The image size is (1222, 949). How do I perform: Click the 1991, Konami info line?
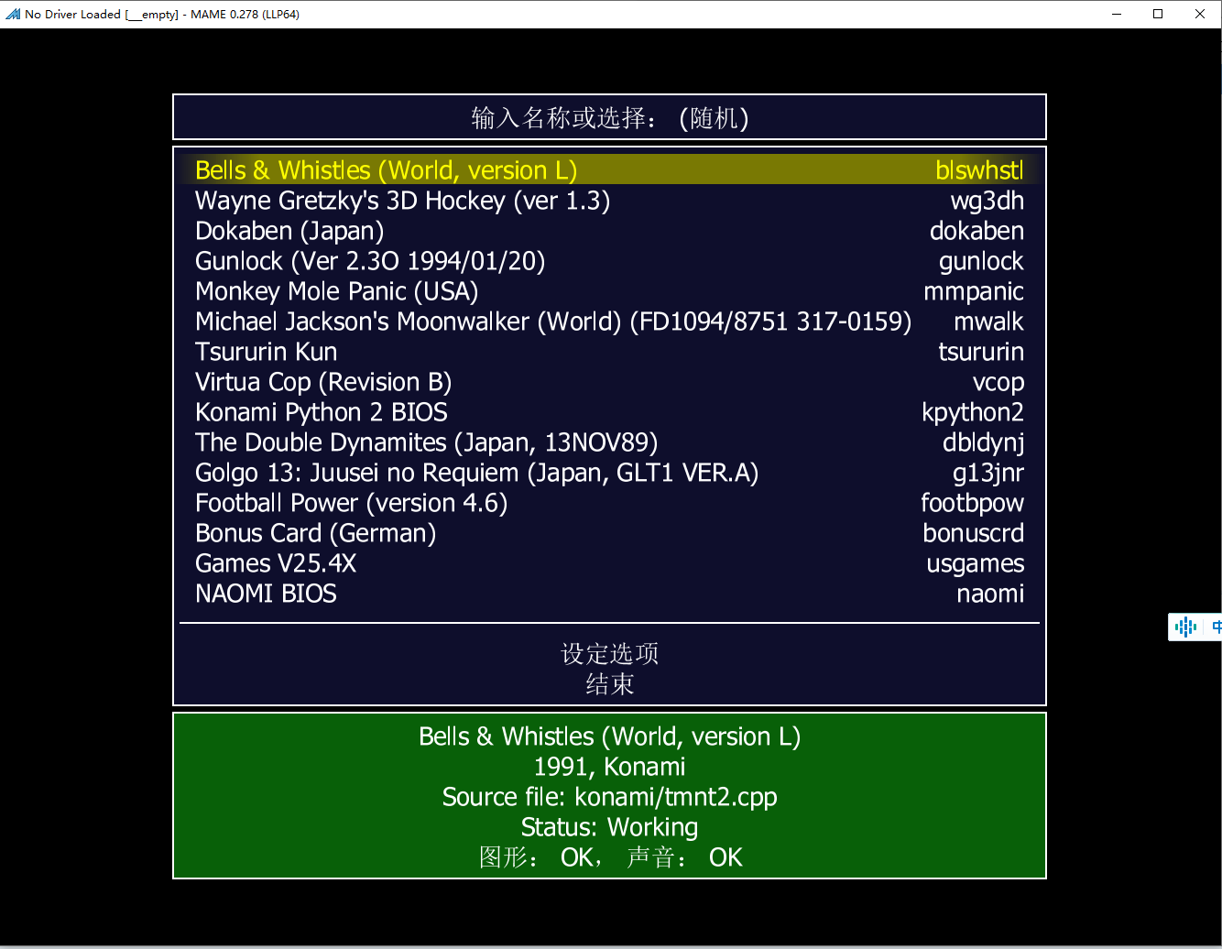[x=609, y=767]
